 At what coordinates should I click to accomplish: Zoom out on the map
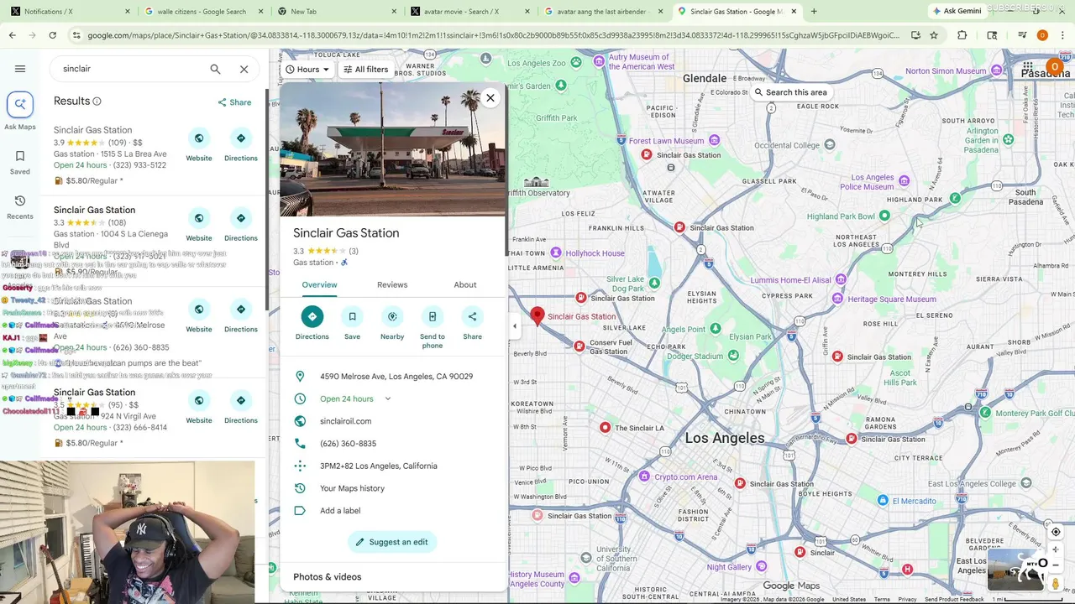(1056, 565)
